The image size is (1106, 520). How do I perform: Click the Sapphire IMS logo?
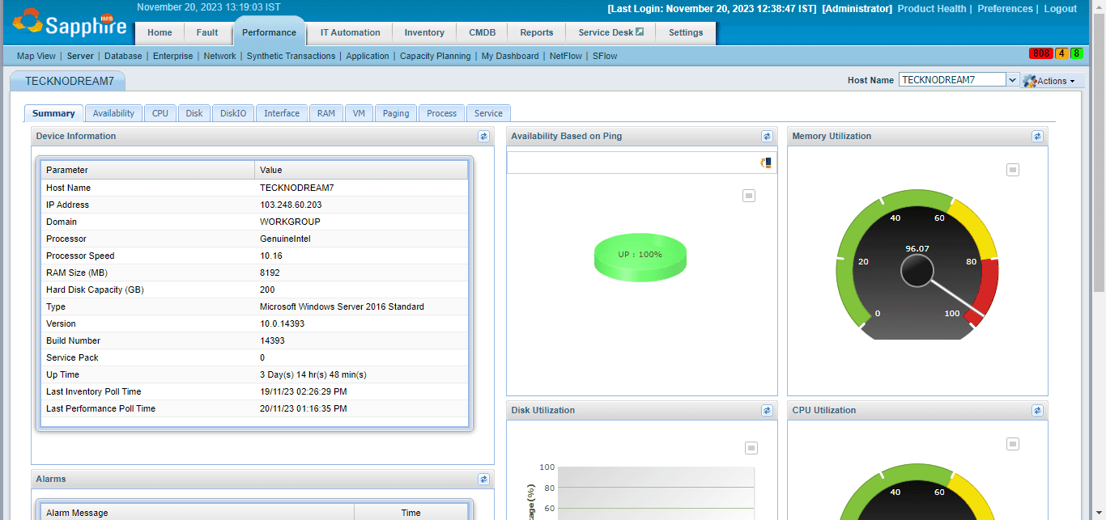(x=70, y=23)
